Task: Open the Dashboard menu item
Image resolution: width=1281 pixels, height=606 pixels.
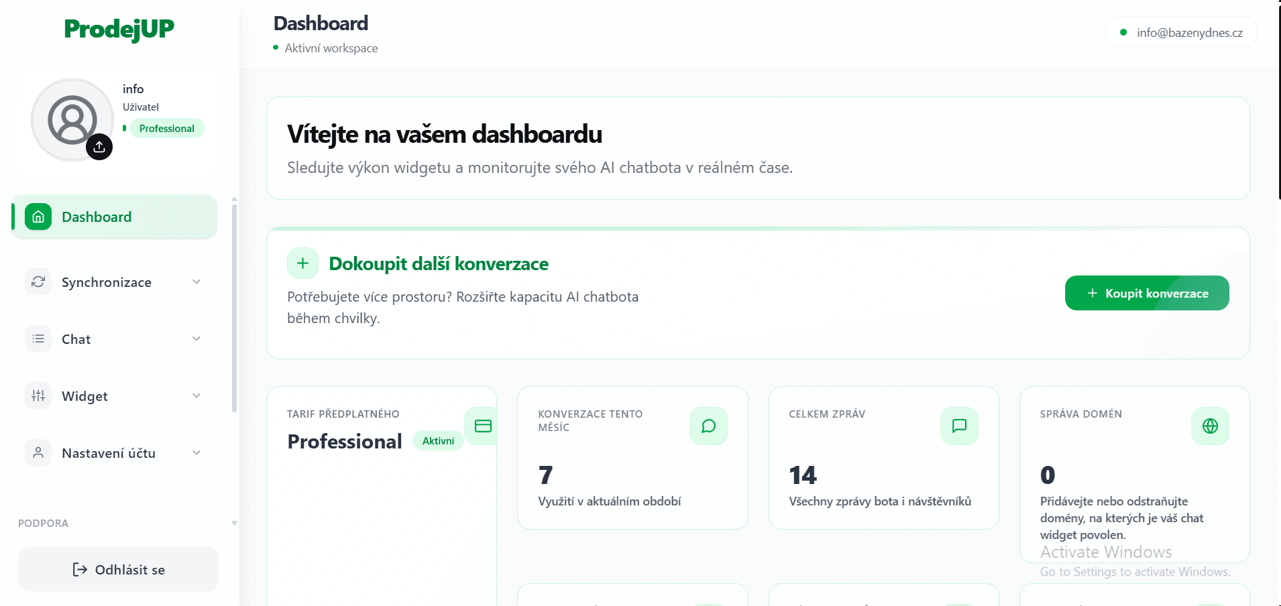Action: [x=97, y=216]
